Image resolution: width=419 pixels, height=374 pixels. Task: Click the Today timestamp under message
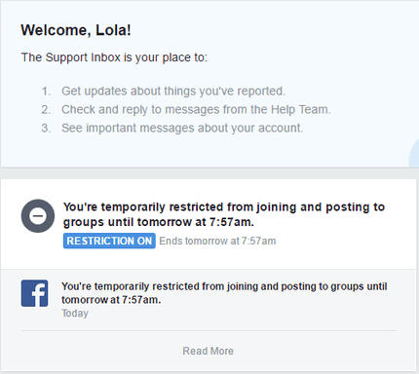point(75,314)
